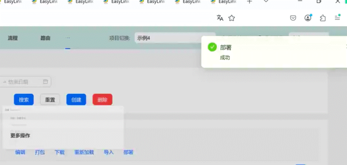The height and width of the screenshot is (165, 347).
Task: Click the translate page icon
Action: [220, 18]
